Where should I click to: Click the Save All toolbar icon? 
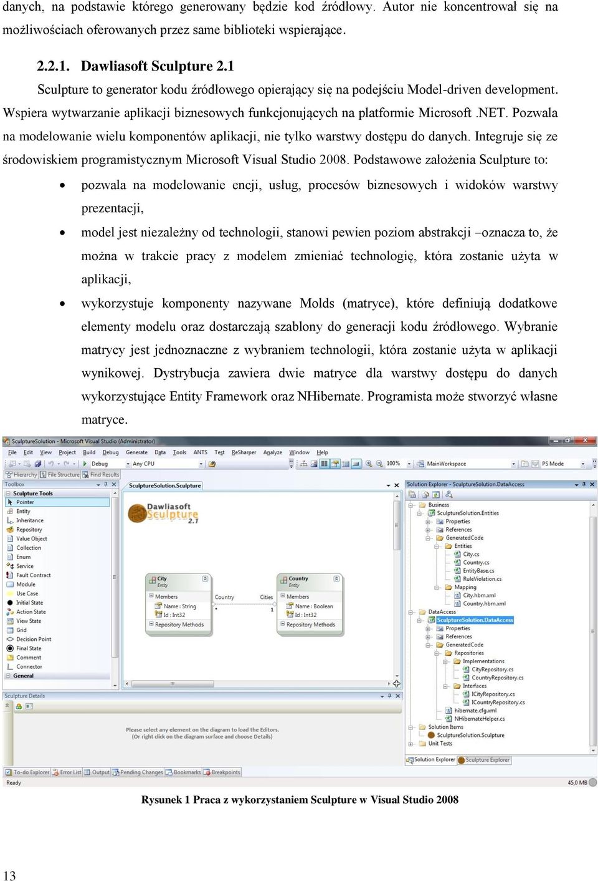click(37, 464)
